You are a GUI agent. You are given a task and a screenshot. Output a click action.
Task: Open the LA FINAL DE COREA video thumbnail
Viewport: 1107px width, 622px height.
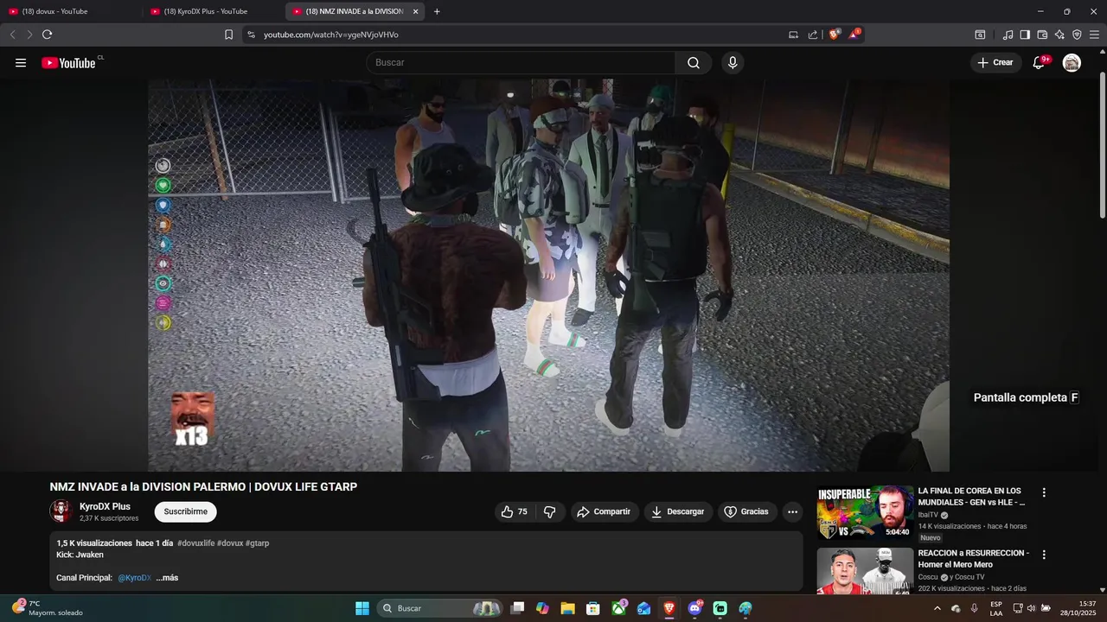[865, 513]
